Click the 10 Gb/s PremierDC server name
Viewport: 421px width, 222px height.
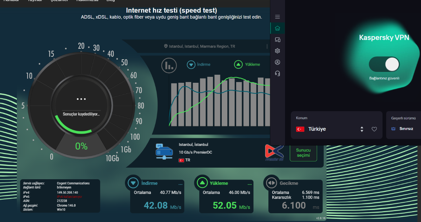tap(195, 152)
